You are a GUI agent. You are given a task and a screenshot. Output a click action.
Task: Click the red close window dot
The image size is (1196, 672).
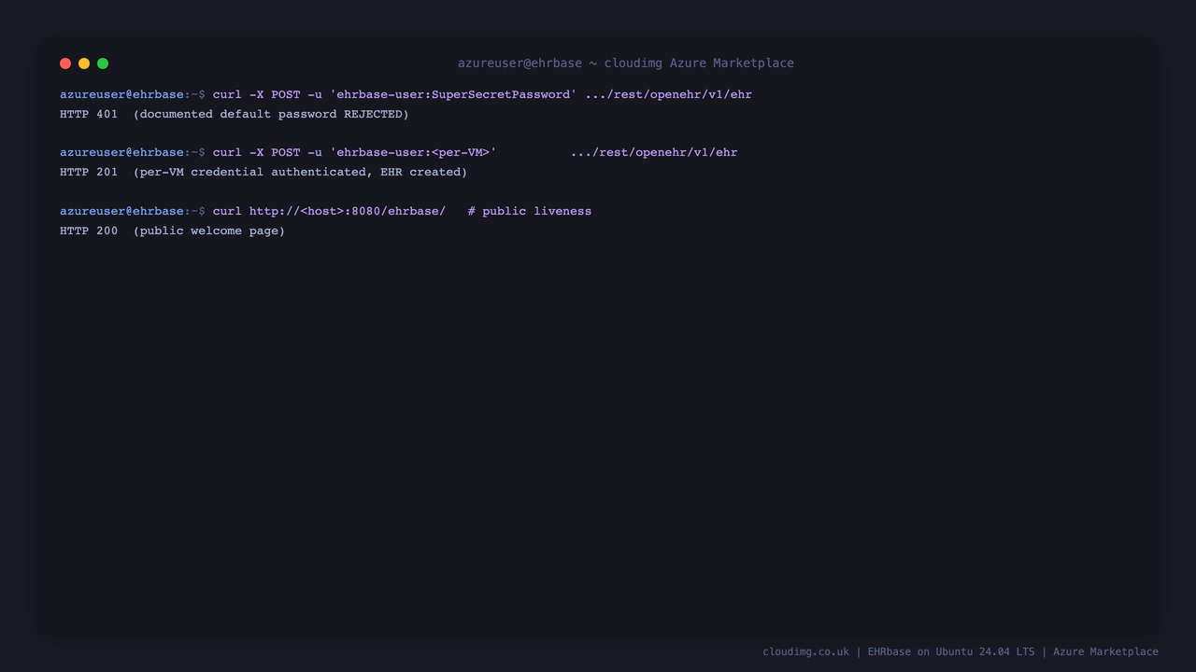(x=65, y=63)
